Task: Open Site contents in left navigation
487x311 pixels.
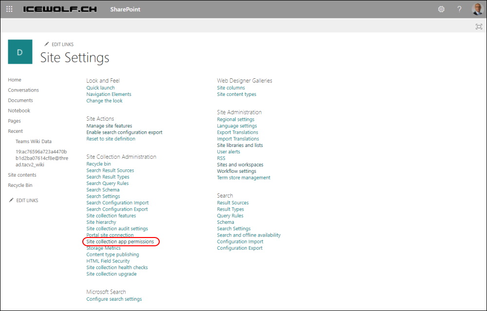Action: pos(22,175)
